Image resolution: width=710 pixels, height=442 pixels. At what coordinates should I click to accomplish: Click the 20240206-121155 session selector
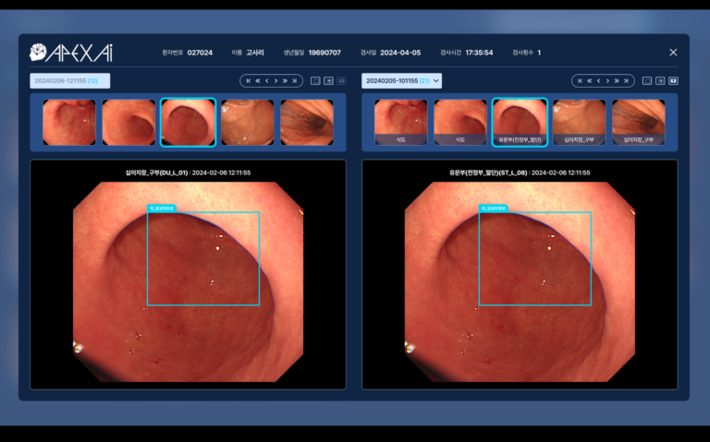(x=69, y=81)
